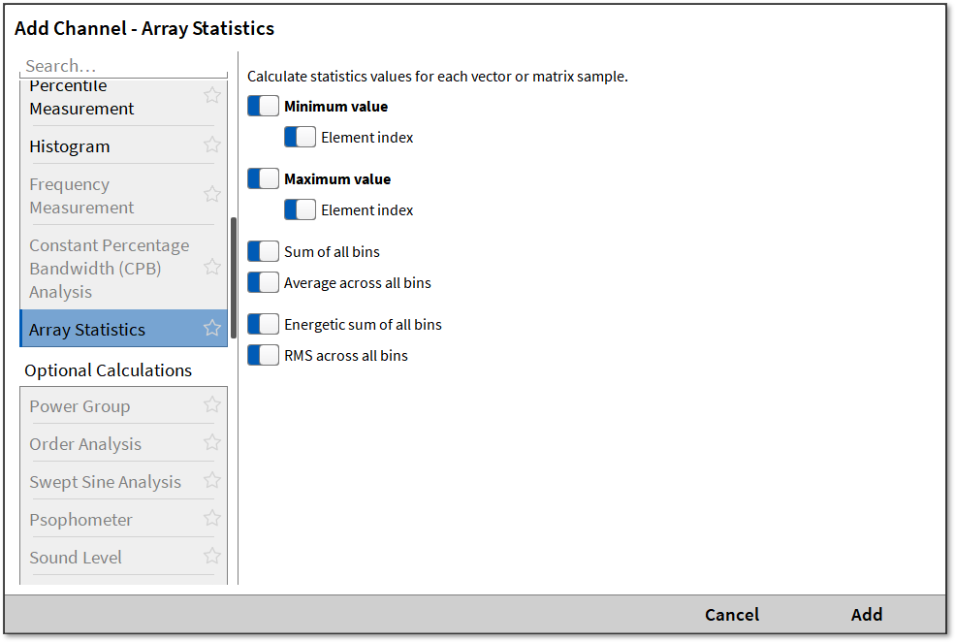Star the Frequency Measurement entry
Image resolution: width=955 pixels, height=642 pixels.
coord(212,195)
